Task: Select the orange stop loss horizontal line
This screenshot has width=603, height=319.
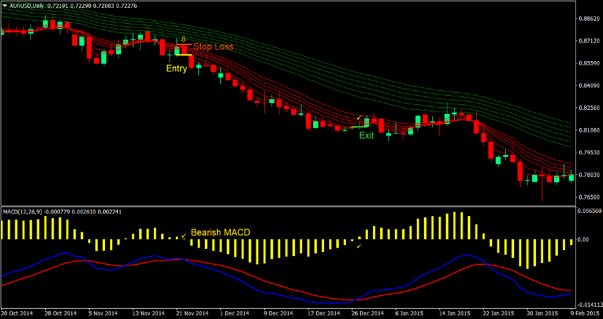Action: point(185,44)
